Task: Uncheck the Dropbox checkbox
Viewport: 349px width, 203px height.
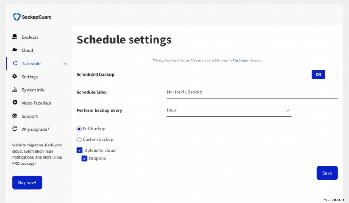Action: click(85, 158)
